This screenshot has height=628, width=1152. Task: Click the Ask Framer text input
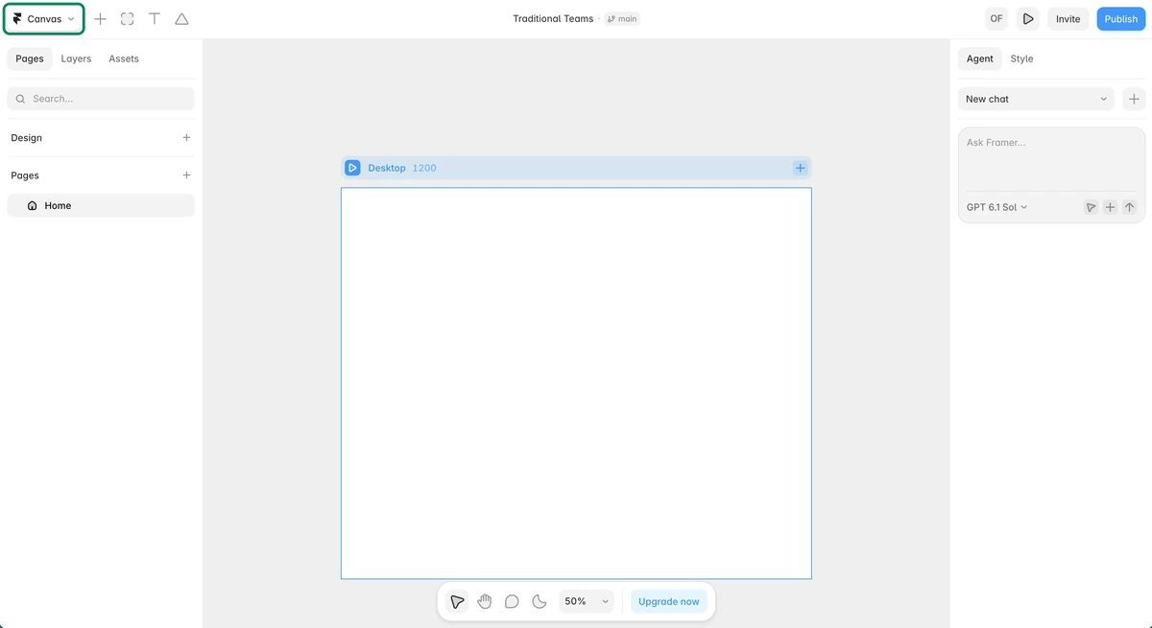[x=1051, y=158]
